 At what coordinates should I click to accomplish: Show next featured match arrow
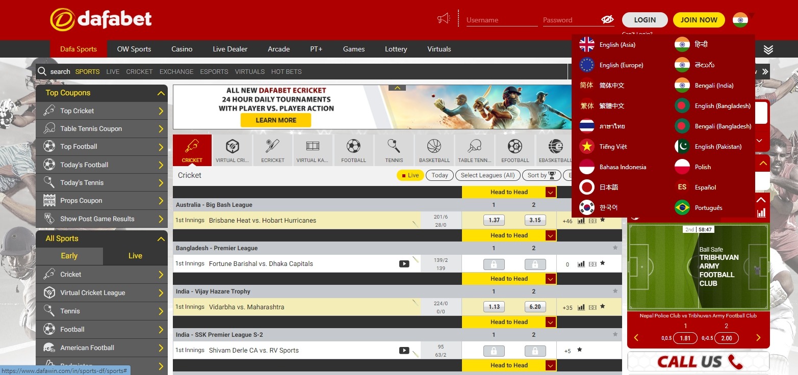[x=758, y=338]
